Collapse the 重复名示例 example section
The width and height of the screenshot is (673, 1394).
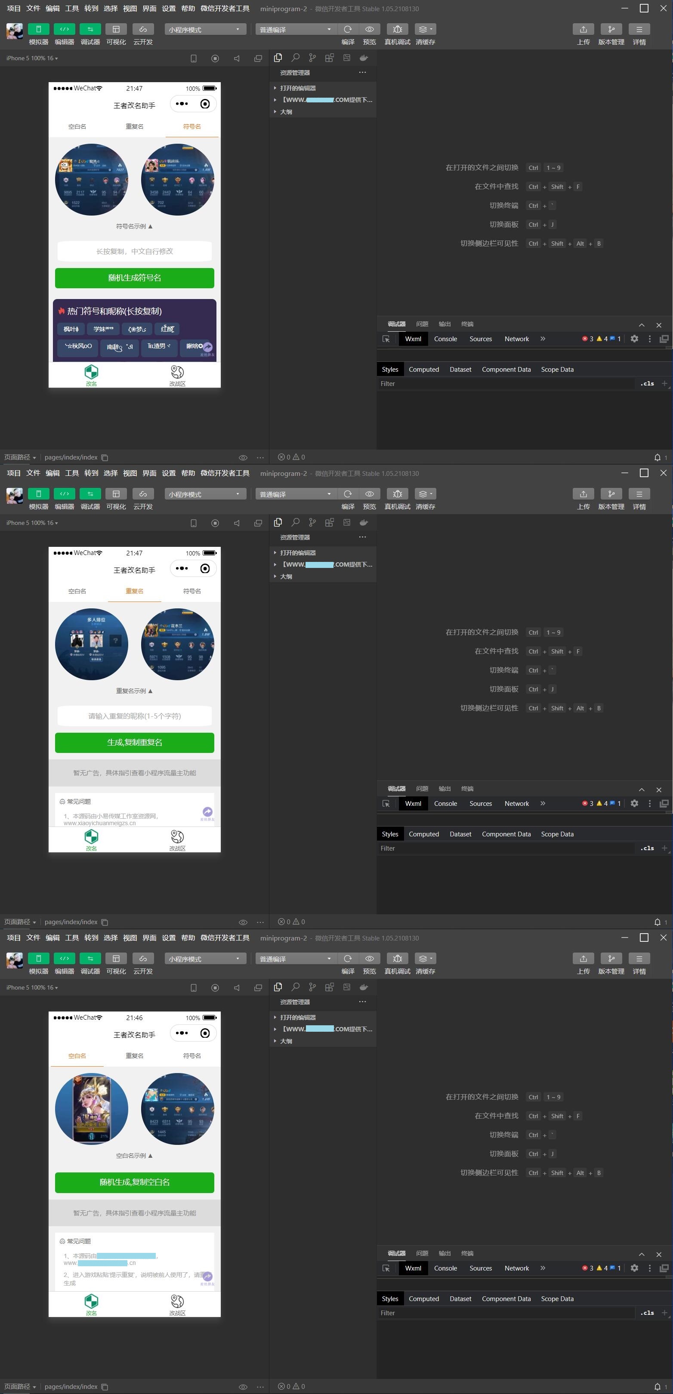134,691
